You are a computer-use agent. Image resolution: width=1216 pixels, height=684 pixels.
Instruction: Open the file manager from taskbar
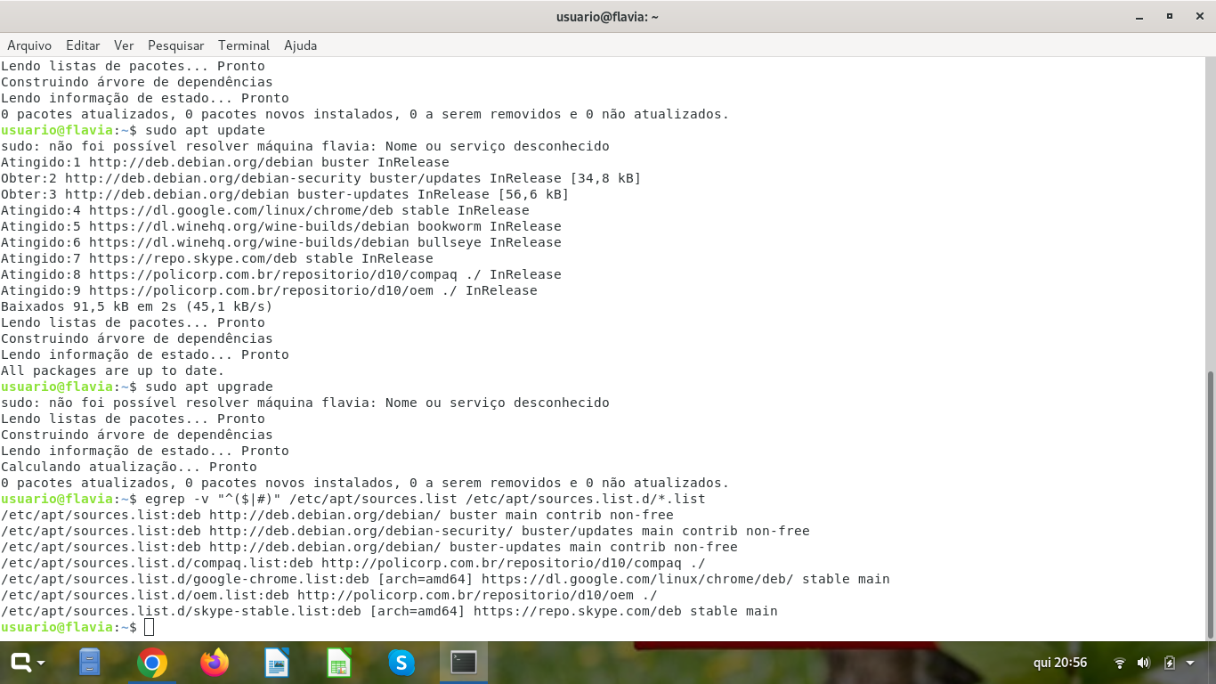tap(90, 663)
